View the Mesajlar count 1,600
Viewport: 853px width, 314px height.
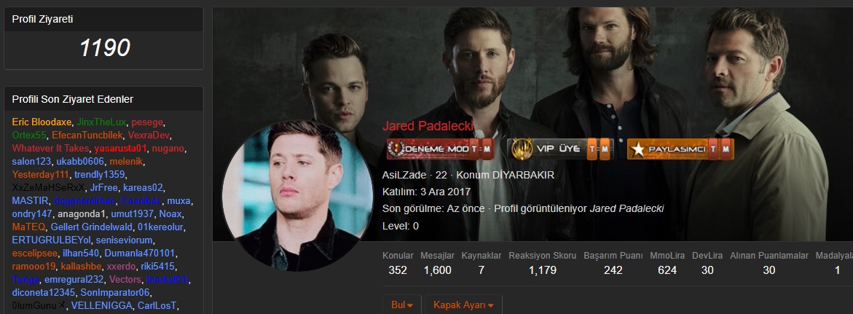pyautogui.click(x=437, y=270)
